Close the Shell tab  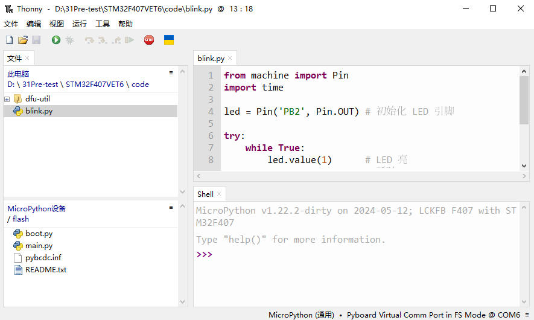click(x=219, y=194)
